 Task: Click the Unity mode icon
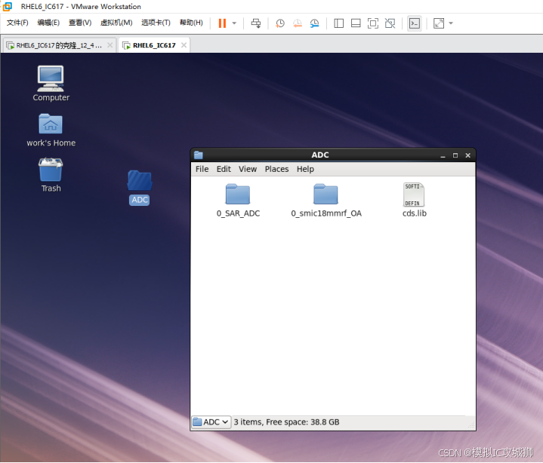[x=390, y=23]
